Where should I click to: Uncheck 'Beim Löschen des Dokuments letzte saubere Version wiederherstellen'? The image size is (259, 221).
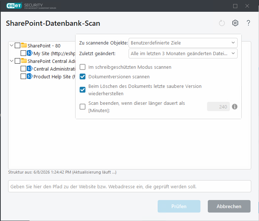pyautogui.click(x=83, y=90)
